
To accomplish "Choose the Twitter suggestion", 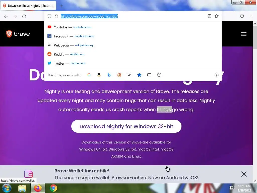I will 133,63.
